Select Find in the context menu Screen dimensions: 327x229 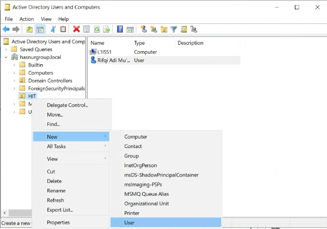click(71, 124)
